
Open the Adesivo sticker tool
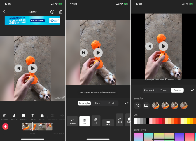(24, 117)
